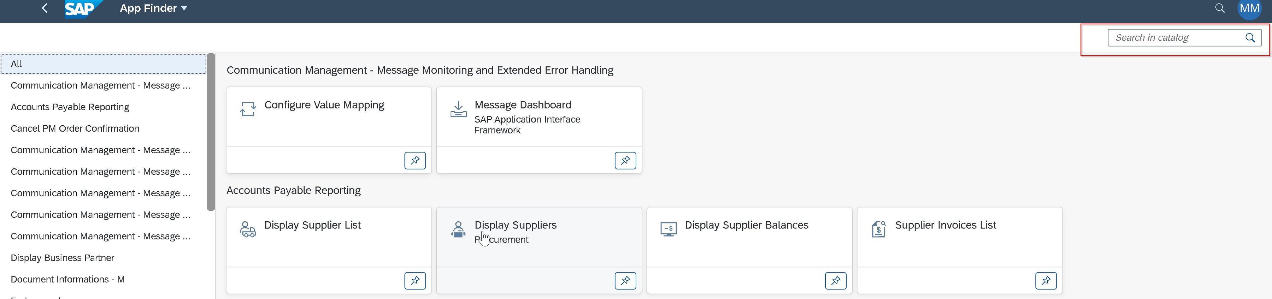
Task: Pin the Display Suppliers app
Action: click(625, 281)
